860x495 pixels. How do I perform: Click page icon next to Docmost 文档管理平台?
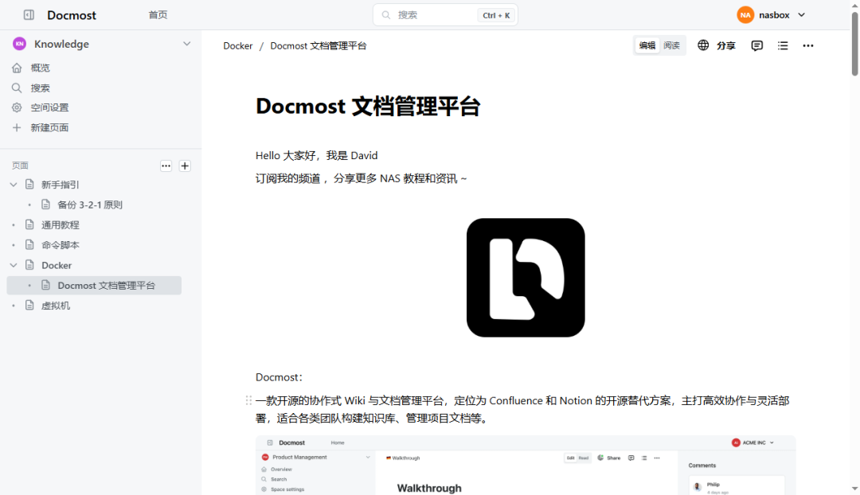[x=46, y=286]
